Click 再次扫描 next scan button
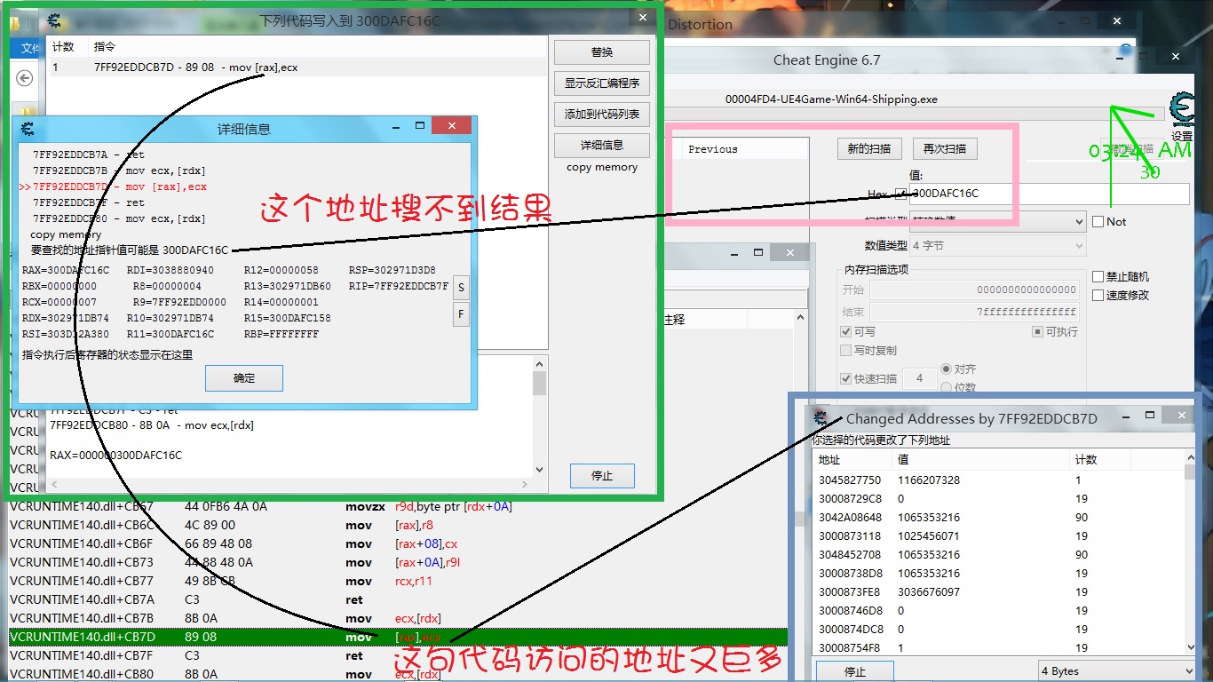Screen dimensions: 1213x682 945,148
